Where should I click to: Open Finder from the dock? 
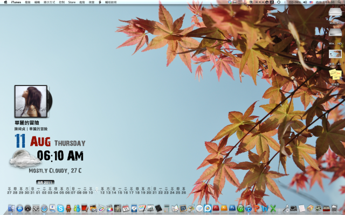click(11, 208)
